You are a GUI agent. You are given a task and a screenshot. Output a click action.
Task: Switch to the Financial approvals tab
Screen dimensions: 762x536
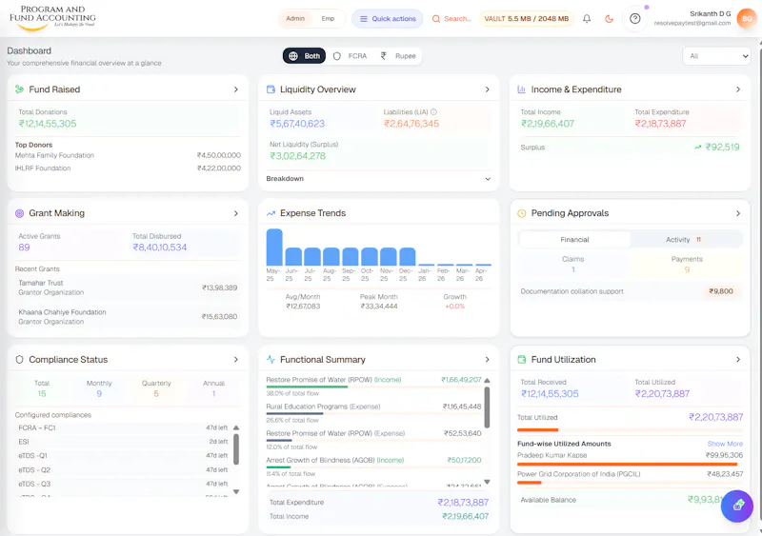click(574, 240)
